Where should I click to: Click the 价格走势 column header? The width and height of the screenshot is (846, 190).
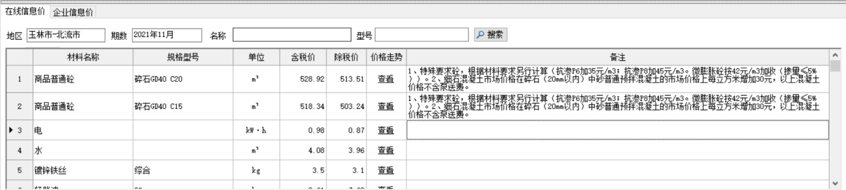387,57
